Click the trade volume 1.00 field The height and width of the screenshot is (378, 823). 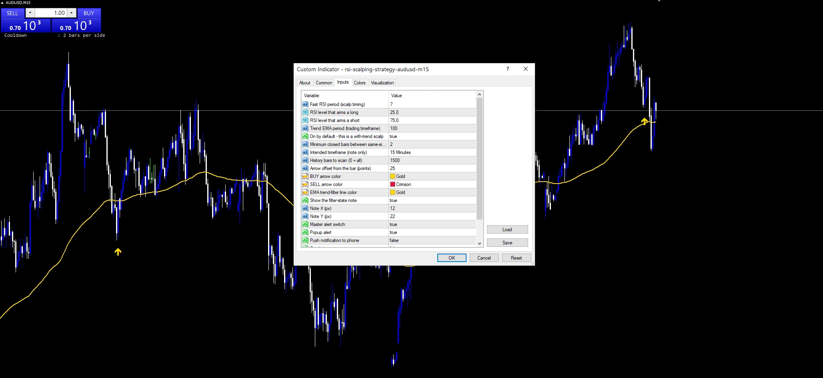(51, 13)
